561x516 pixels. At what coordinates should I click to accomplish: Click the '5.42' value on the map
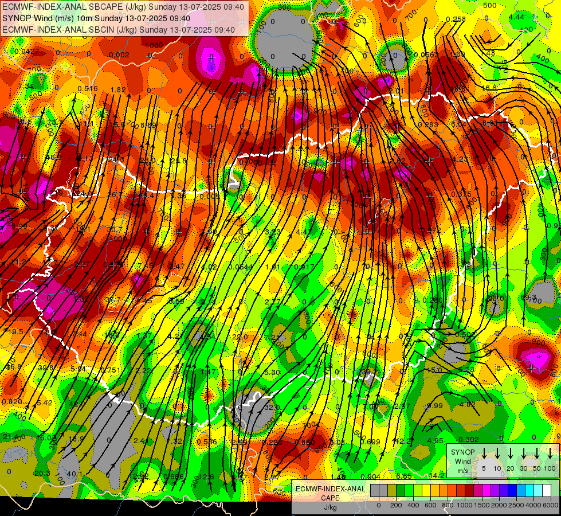pos(45,402)
